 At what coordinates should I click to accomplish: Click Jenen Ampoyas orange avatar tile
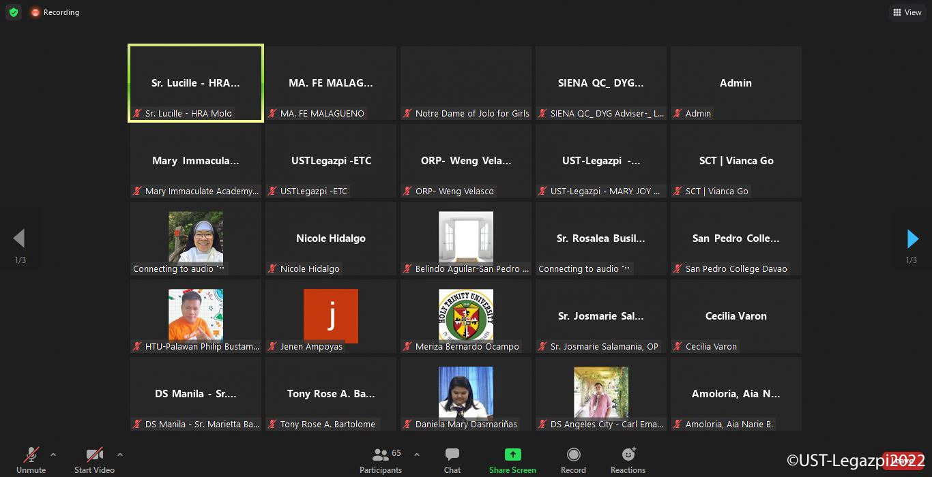[331, 316]
